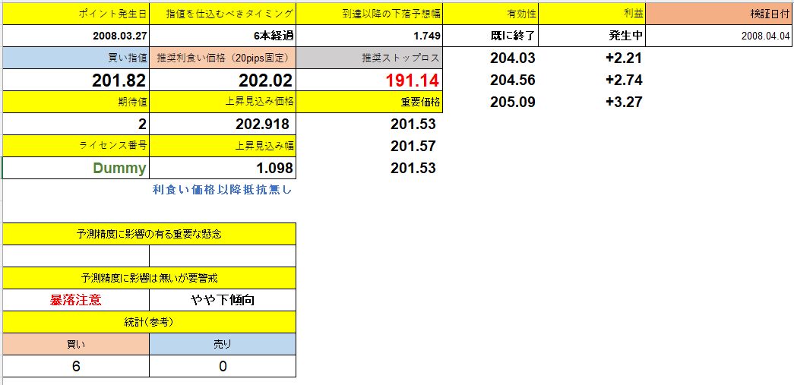
Task: Click the 統計(参考) header cell
Action: 150,322
